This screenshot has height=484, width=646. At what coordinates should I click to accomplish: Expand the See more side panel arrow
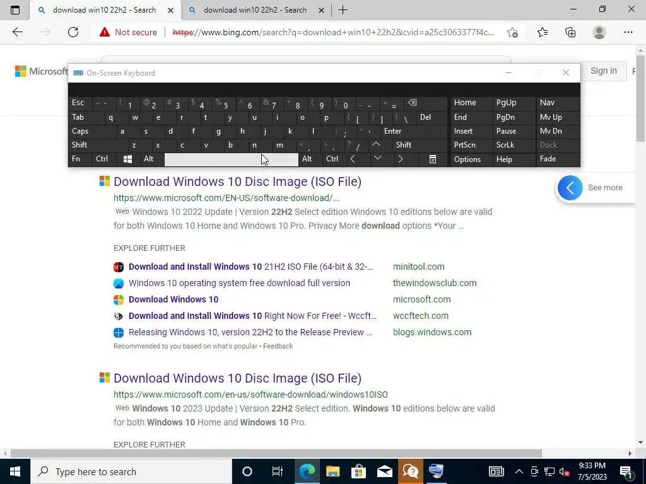click(x=570, y=188)
